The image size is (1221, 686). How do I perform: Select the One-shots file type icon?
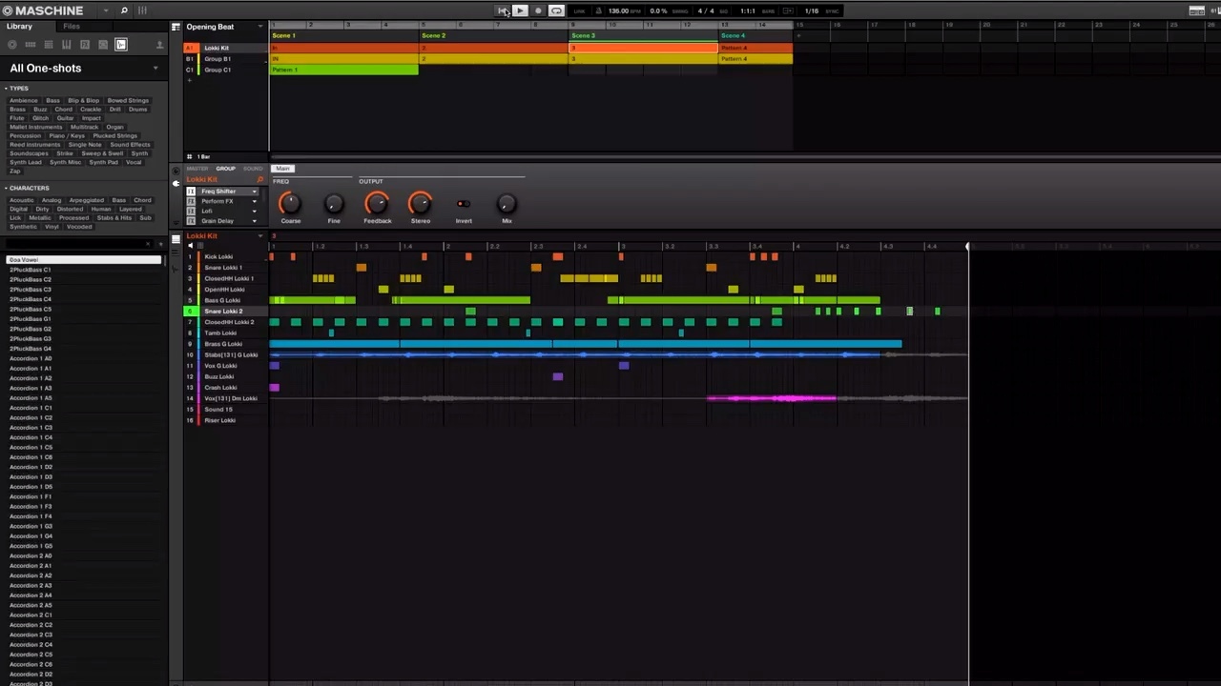[x=121, y=45]
